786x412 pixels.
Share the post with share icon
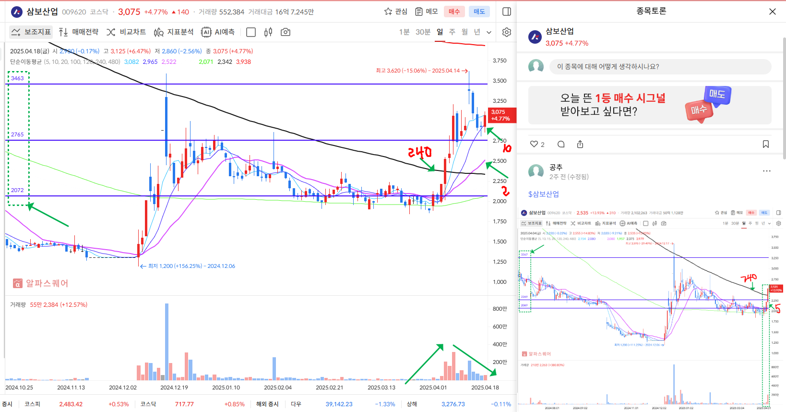pos(580,144)
